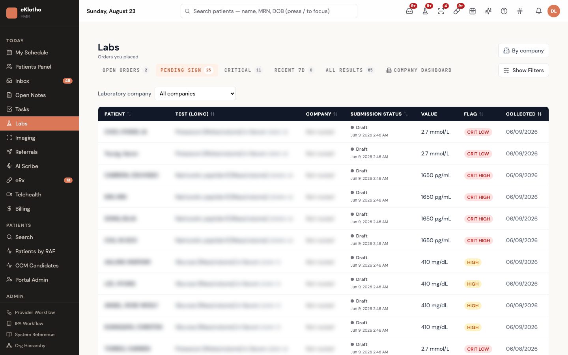Screen dimensions: 568x355
Task: Click the Value column header
Action: [429, 114]
